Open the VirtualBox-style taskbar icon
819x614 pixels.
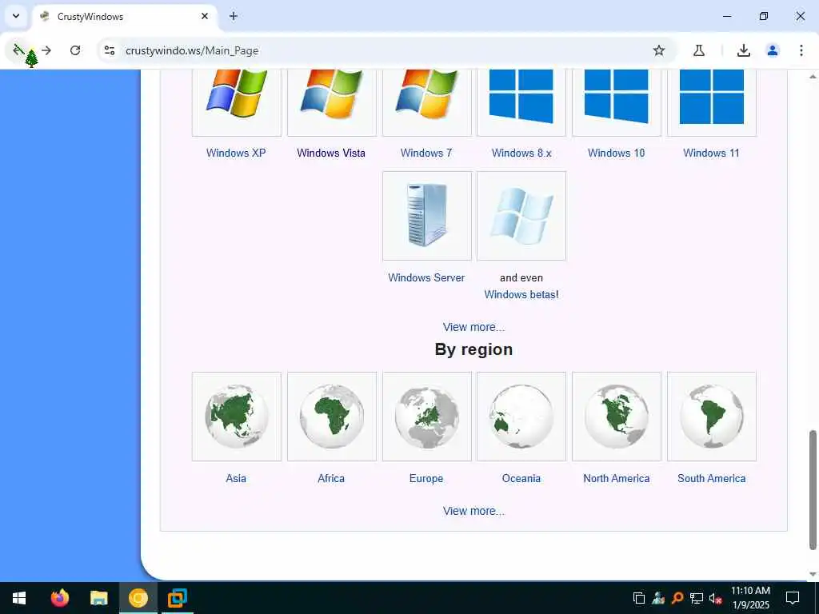(178, 598)
